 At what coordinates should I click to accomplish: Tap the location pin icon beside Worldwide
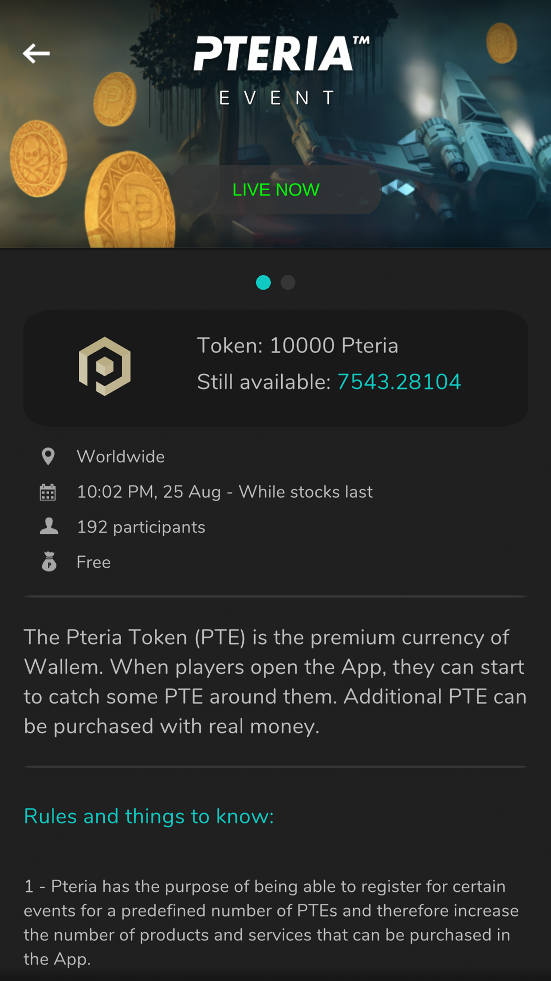pyautogui.click(x=48, y=456)
